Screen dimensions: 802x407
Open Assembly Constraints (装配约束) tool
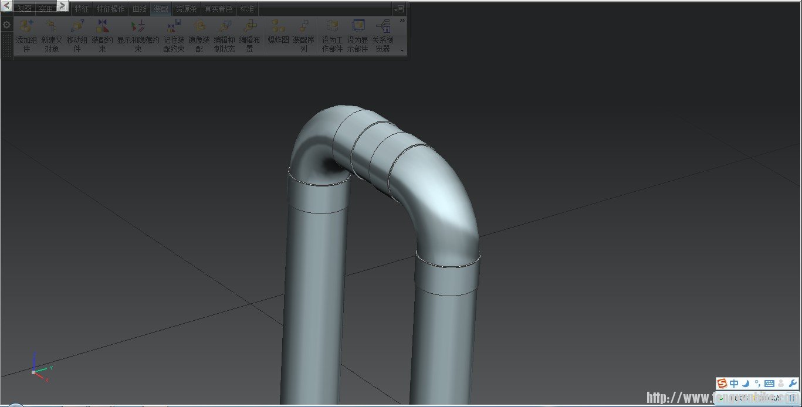click(102, 27)
